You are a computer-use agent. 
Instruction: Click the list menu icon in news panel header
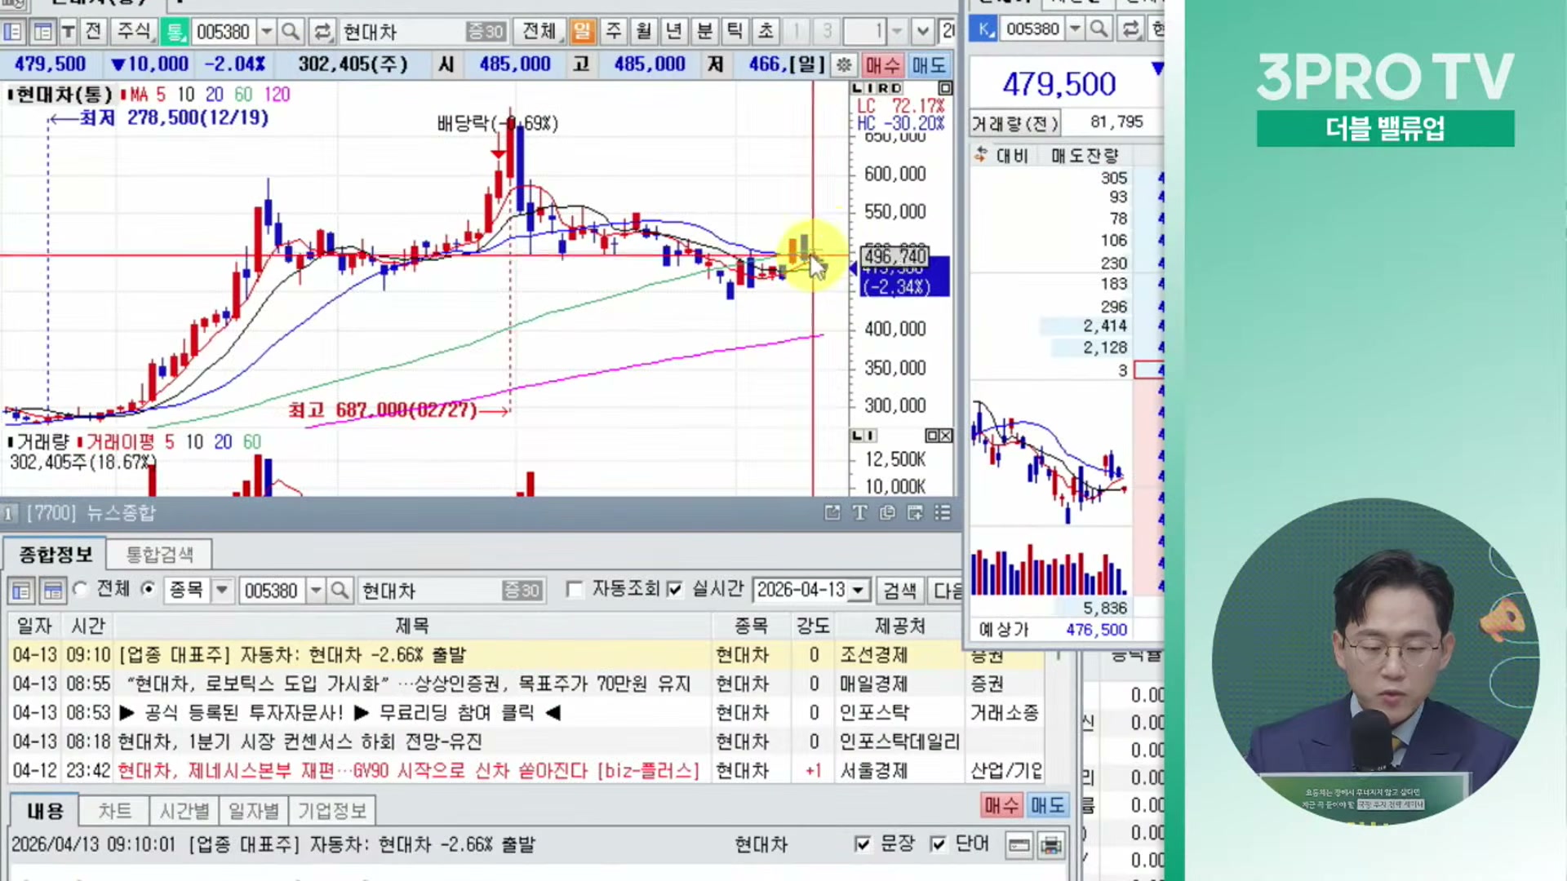943,512
